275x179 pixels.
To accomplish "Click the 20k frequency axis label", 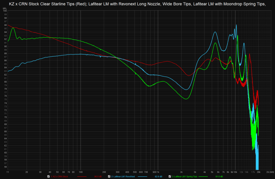I will (x=259, y=172).
